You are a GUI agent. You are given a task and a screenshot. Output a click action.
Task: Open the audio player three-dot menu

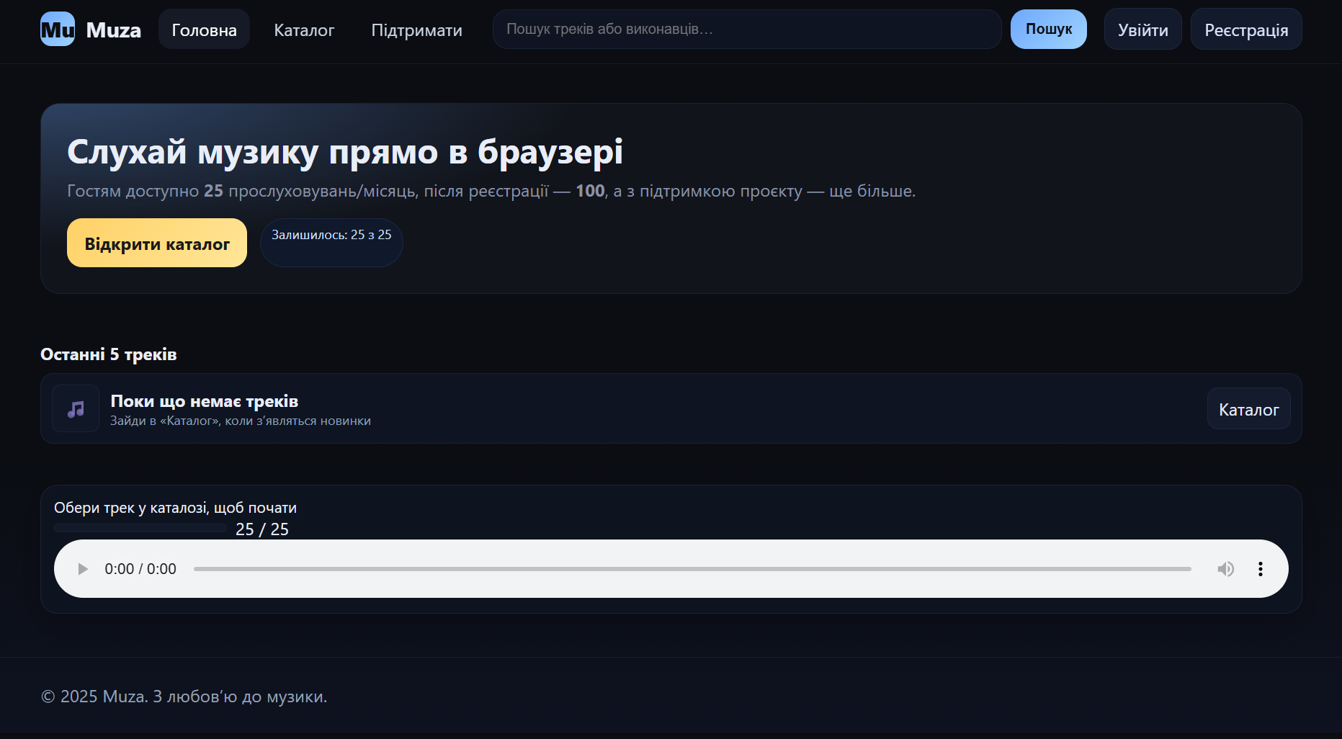click(1260, 569)
